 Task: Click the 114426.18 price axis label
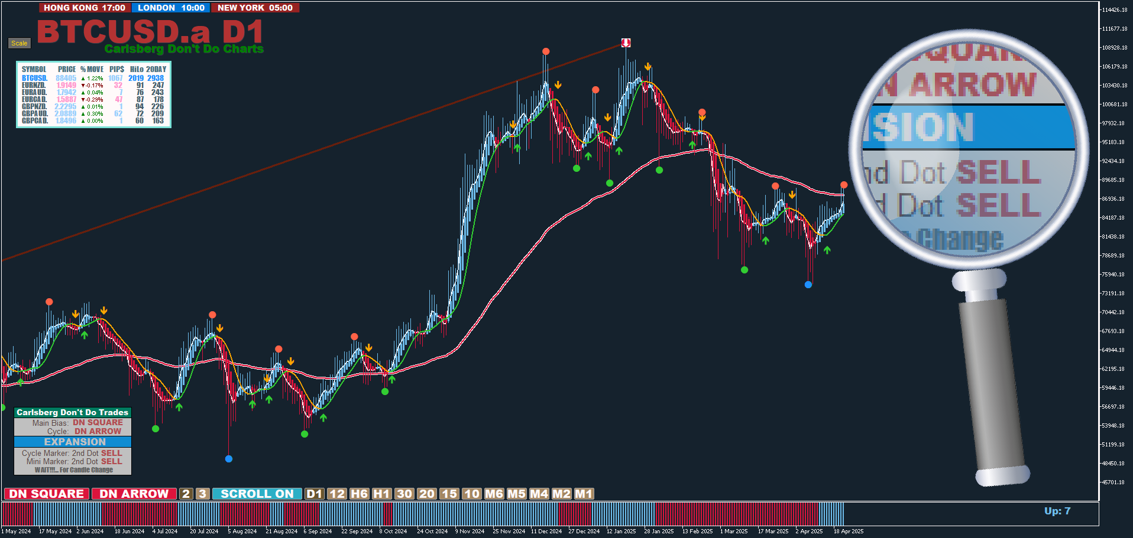pyautogui.click(x=1115, y=10)
